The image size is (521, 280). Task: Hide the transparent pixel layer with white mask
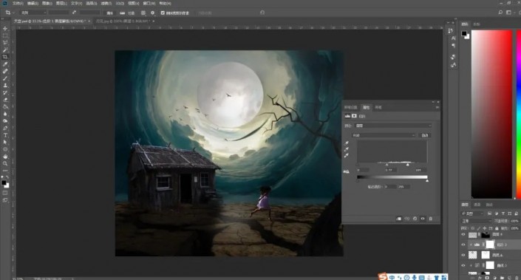pyautogui.click(x=463, y=255)
